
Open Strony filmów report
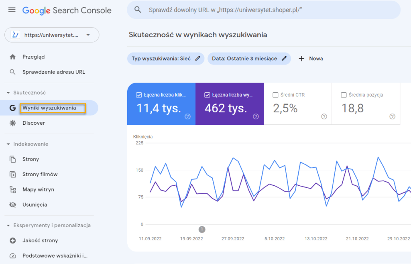point(40,175)
